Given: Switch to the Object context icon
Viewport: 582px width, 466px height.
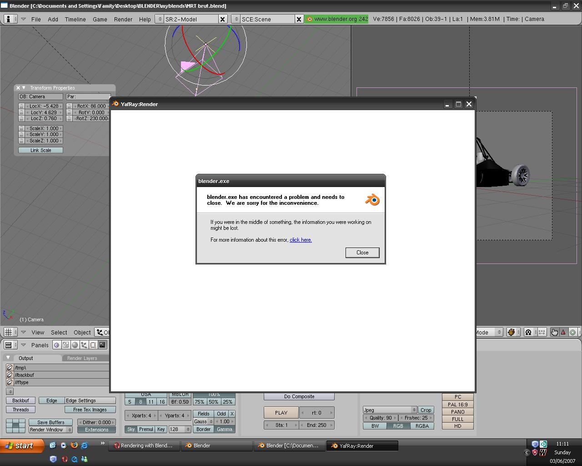Looking at the screenshot, I should [x=84, y=345].
